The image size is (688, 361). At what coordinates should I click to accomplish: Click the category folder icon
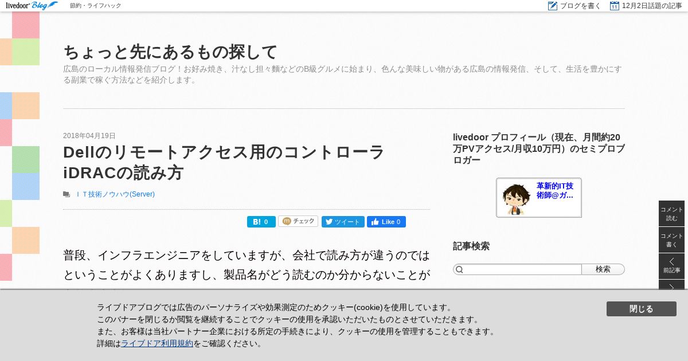pos(67,194)
